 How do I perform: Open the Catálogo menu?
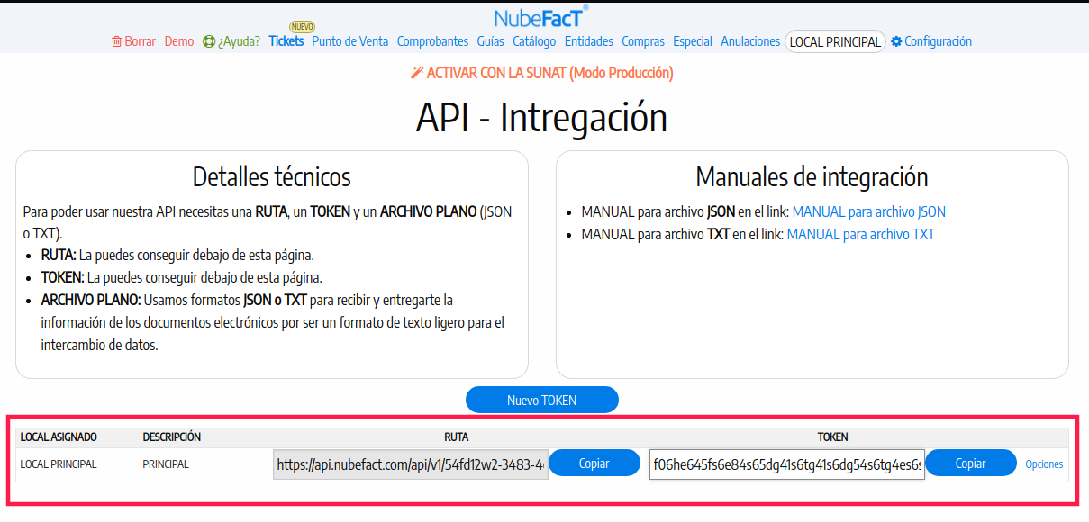(534, 41)
